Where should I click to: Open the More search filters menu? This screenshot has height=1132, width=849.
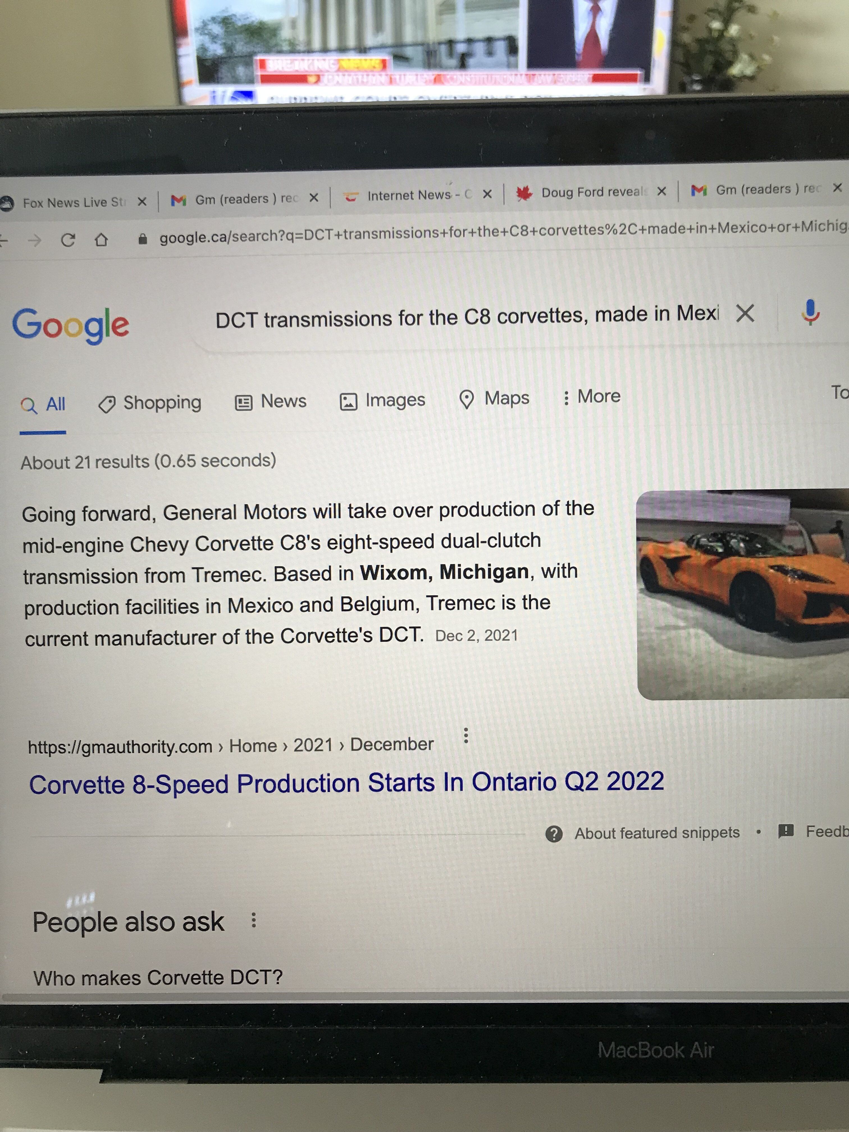coord(592,397)
